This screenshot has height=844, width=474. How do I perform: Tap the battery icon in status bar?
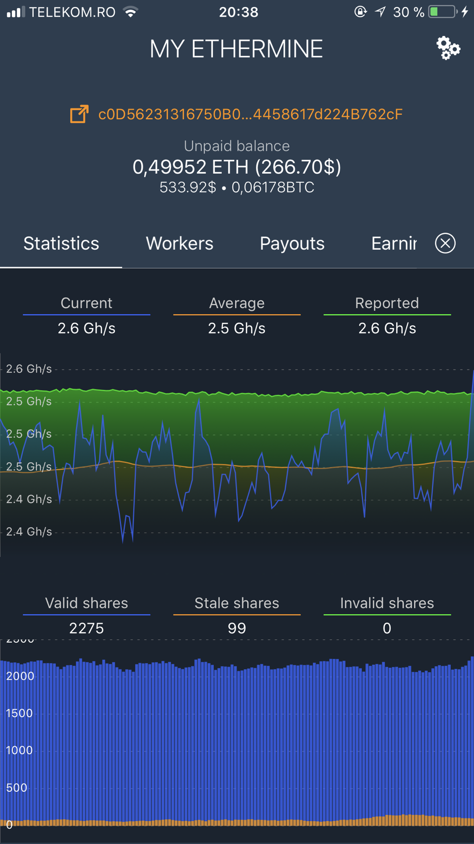[443, 12]
